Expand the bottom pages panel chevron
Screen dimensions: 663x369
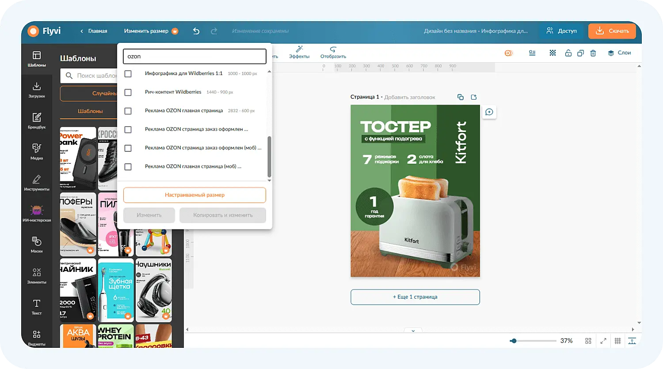[x=413, y=331]
